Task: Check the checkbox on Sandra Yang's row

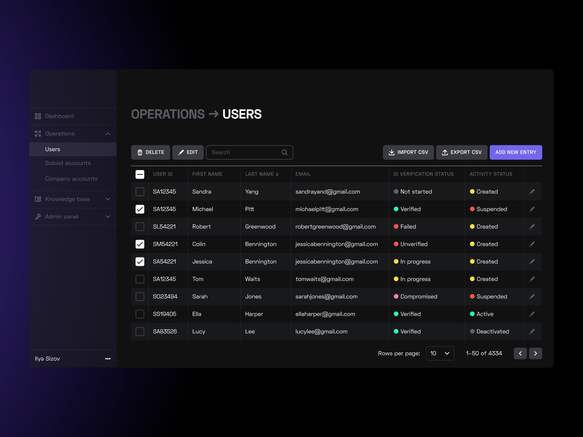Action: pyautogui.click(x=140, y=192)
